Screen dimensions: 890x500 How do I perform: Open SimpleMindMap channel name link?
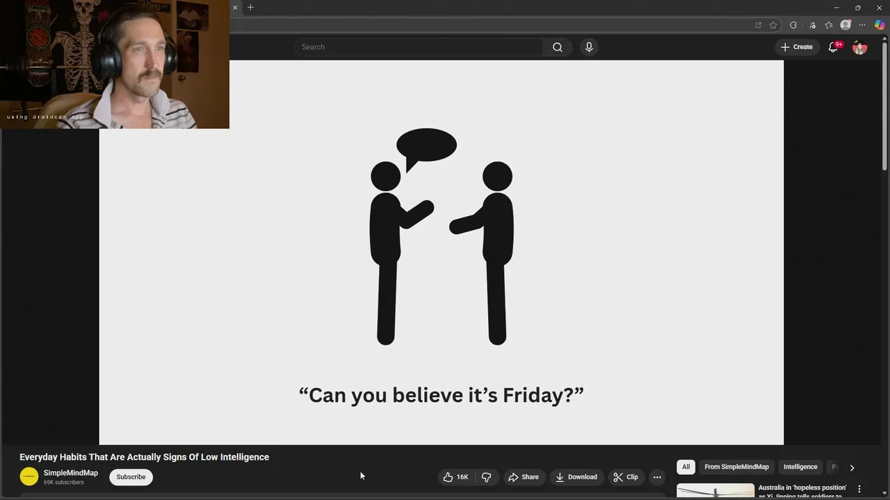click(x=71, y=473)
